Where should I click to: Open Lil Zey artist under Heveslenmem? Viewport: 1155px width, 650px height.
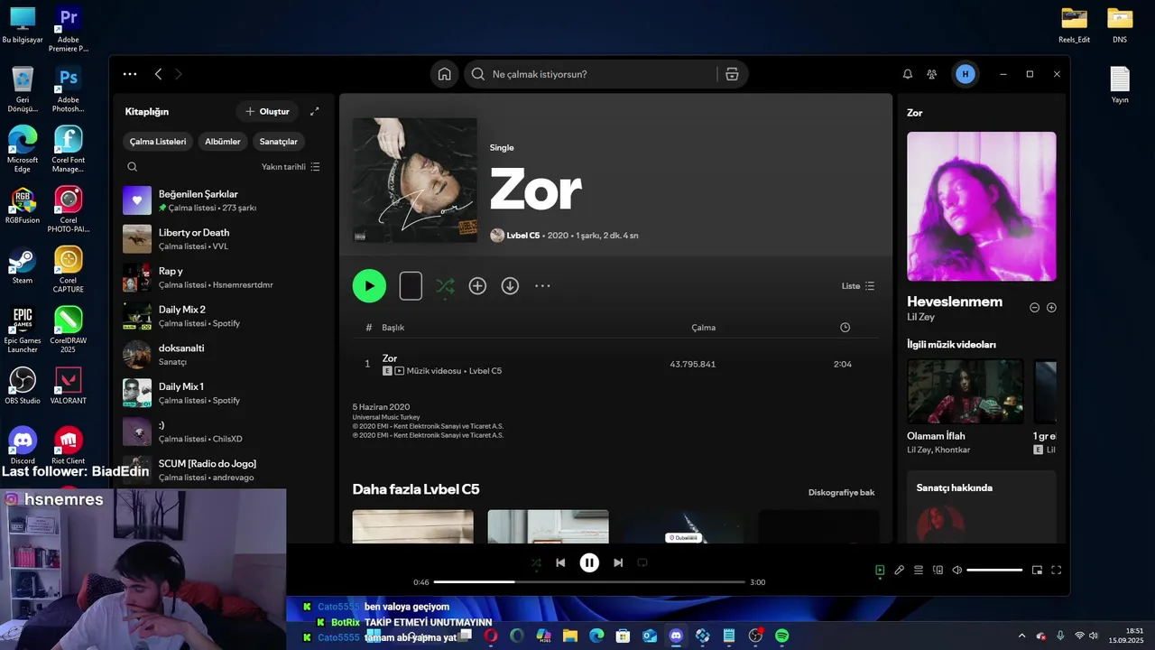pos(920,318)
